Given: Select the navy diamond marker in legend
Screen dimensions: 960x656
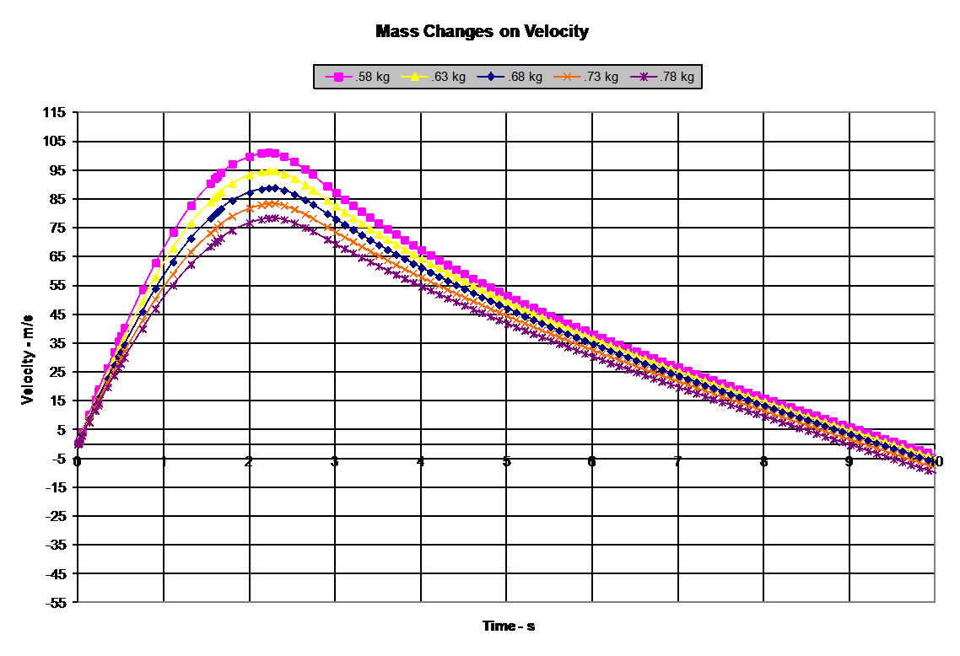Looking at the screenshot, I should pyautogui.click(x=491, y=77).
